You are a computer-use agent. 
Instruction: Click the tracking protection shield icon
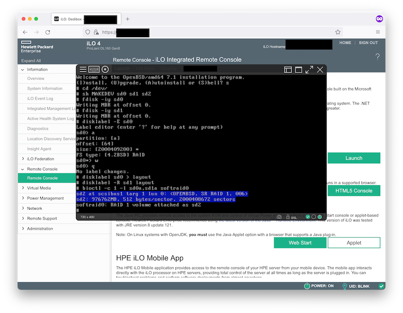pyautogui.click(x=88, y=32)
